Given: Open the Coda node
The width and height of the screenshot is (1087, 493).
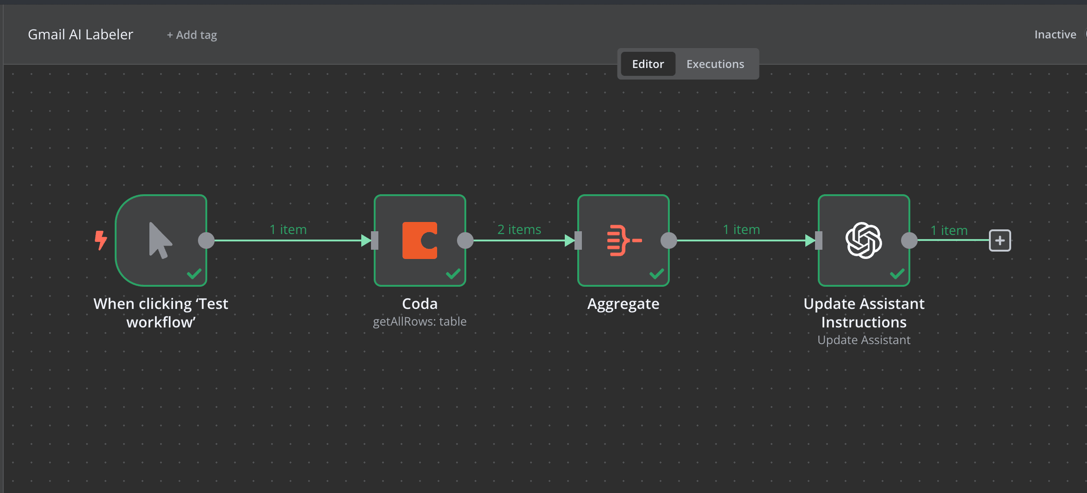Looking at the screenshot, I should 420,240.
